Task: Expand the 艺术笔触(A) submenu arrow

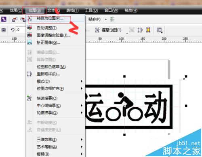Action: point(82,147)
